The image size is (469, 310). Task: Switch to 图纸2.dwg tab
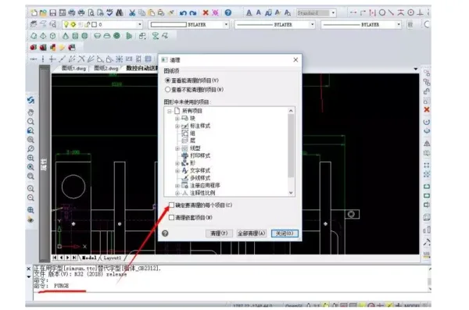(106, 68)
